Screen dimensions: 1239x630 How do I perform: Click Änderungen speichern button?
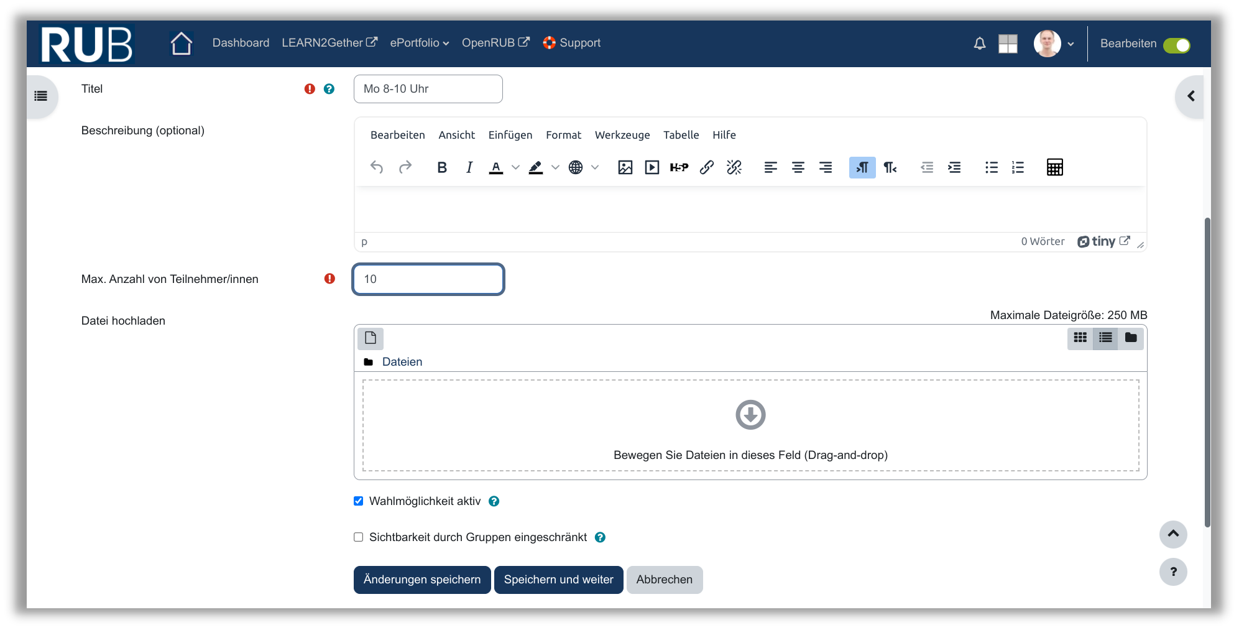coord(421,580)
